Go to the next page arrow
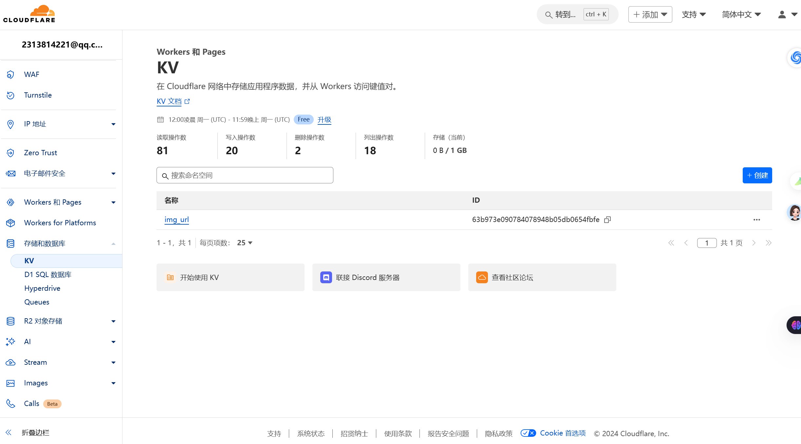The height and width of the screenshot is (444, 801). (754, 243)
